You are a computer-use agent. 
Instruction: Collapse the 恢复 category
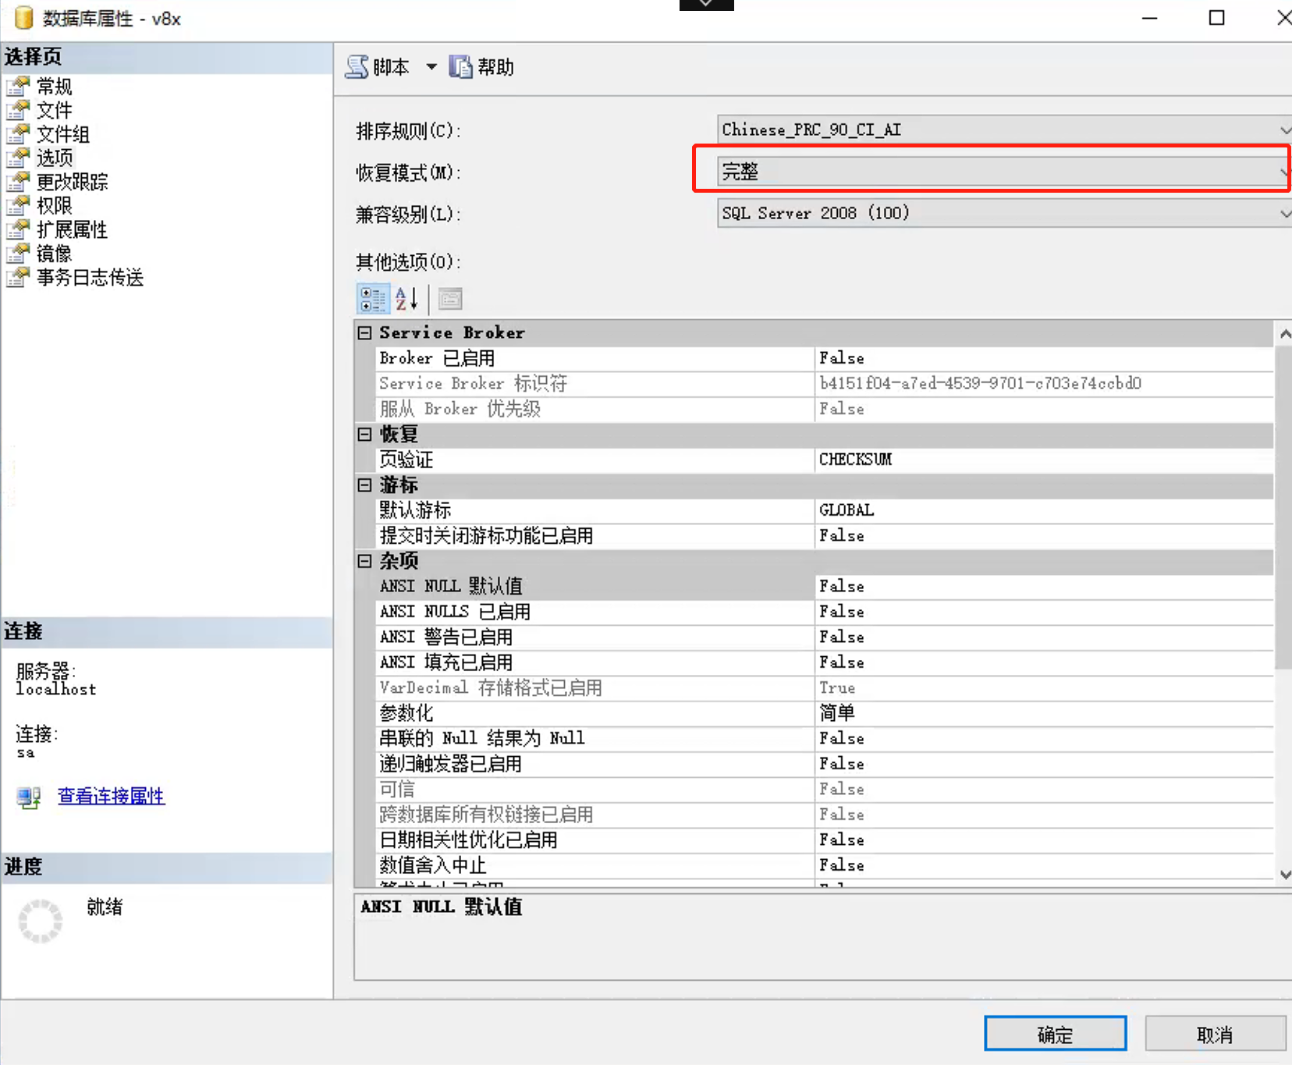tap(364, 435)
